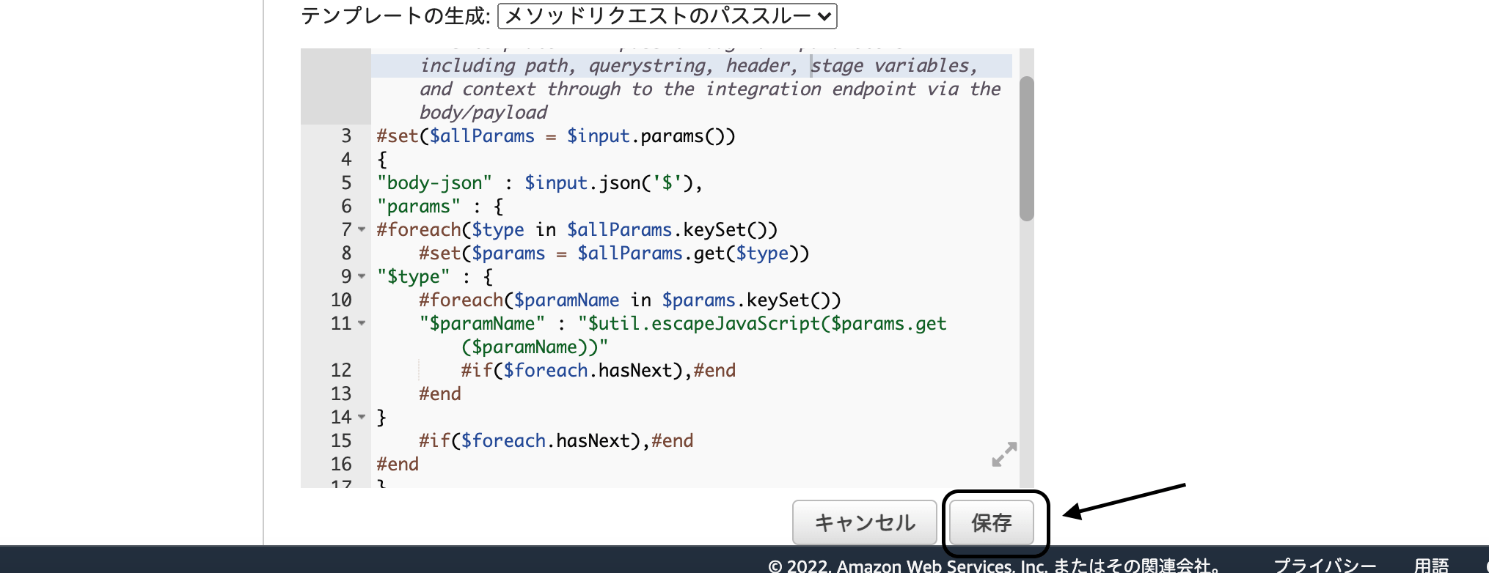Open the プライバシー footer link
The height and width of the screenshot is (573, 1489).
point(1325,565)
